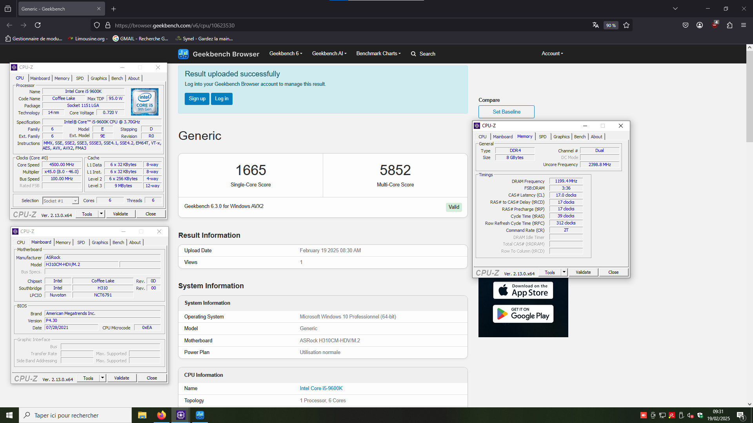Click the AnyDesk tray icon

[644, 415]
